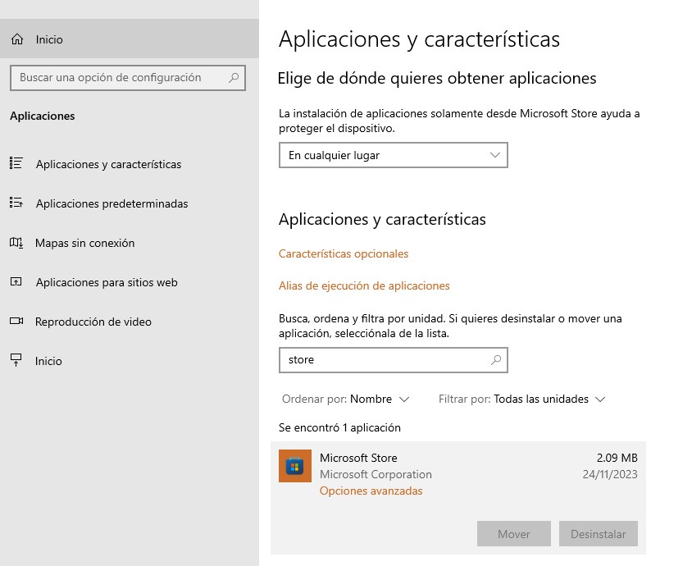Screen dimensions: 692x566
Task: Click the Mover button
Action: point(514,534)
